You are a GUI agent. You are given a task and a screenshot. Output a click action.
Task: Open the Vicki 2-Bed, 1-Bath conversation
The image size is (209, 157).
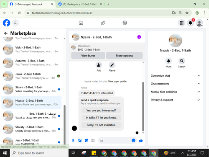click(31, 49)
